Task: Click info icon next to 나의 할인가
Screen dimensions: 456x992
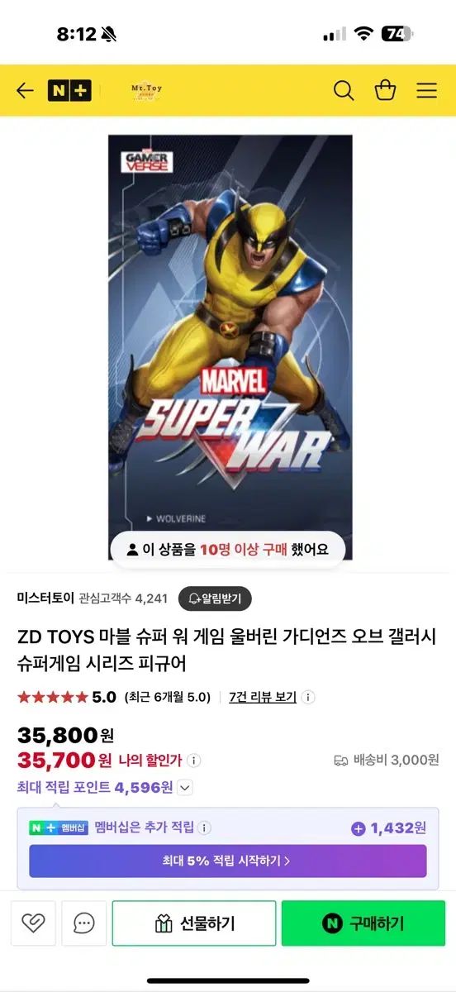Action: point(193,760)
